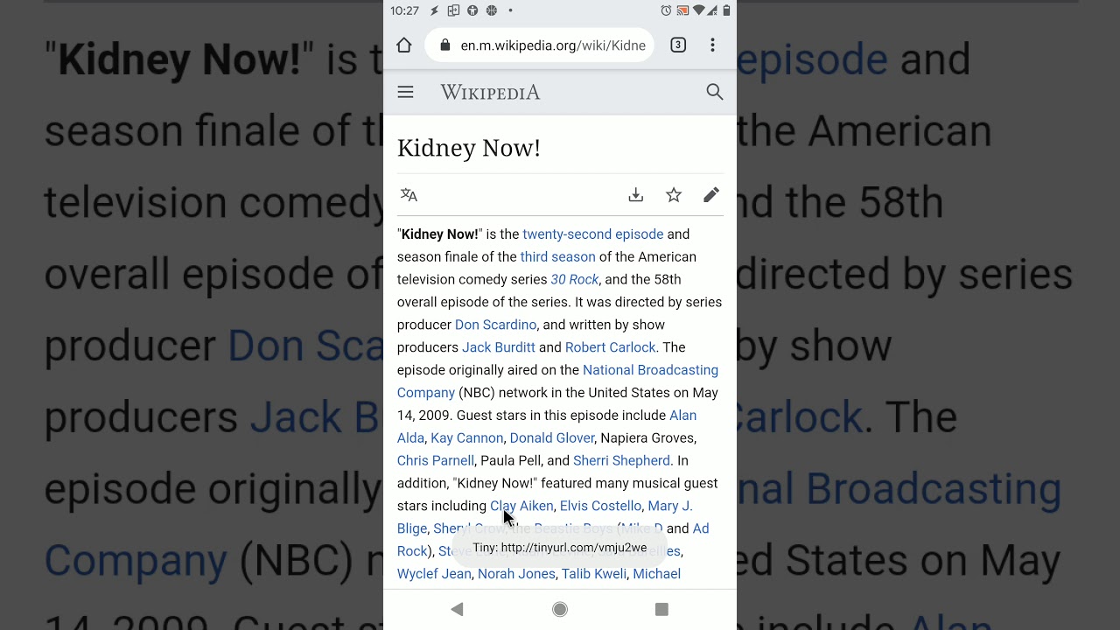Tap Android back navigation button
Screen dimensions: 1120x630
(457, 609)
